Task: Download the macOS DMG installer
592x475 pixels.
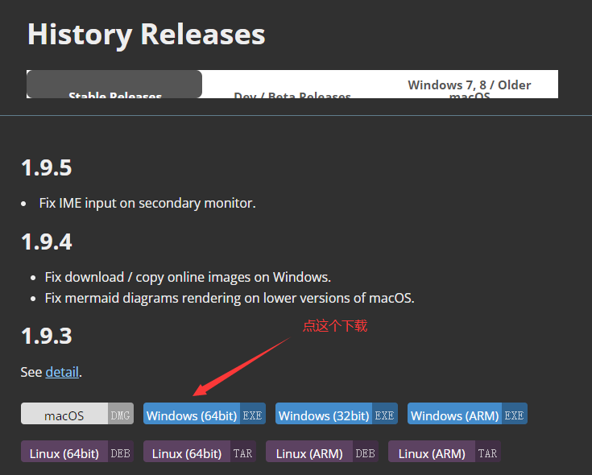Action: pos(77,415)
